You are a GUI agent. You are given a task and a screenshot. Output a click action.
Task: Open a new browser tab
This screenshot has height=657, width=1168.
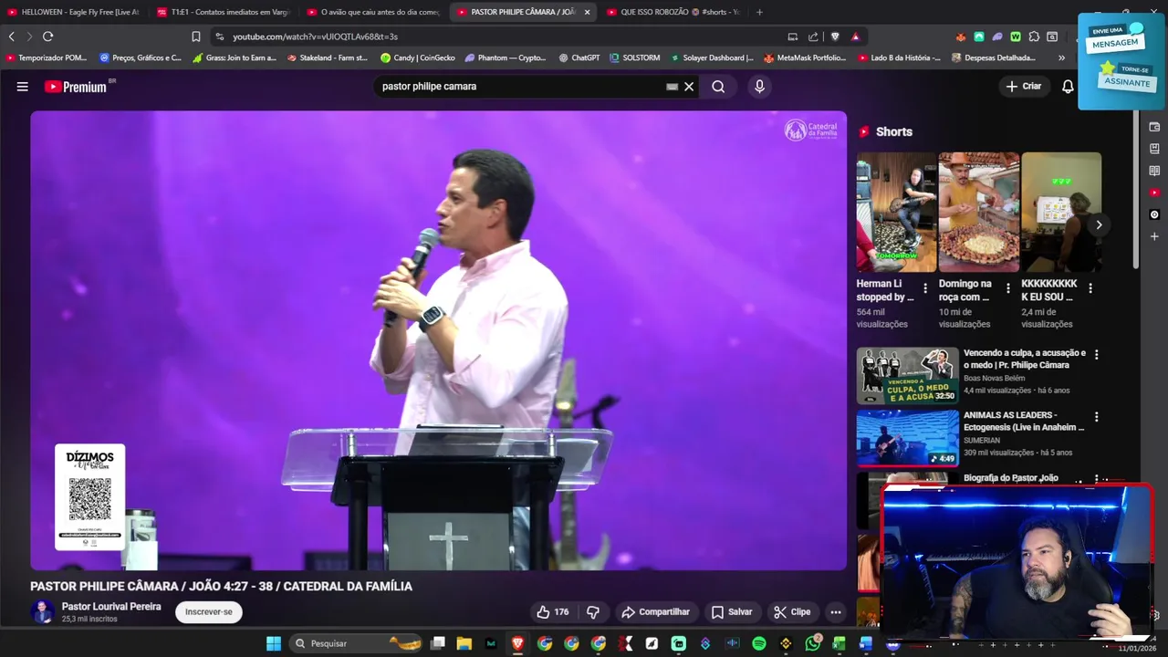[x=759, y=12]
